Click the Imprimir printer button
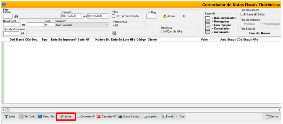 tap(150, 117)
